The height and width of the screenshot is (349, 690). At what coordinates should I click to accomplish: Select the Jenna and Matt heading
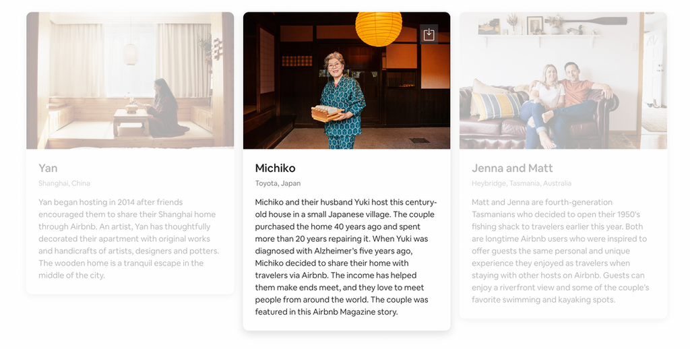[512, 168]
